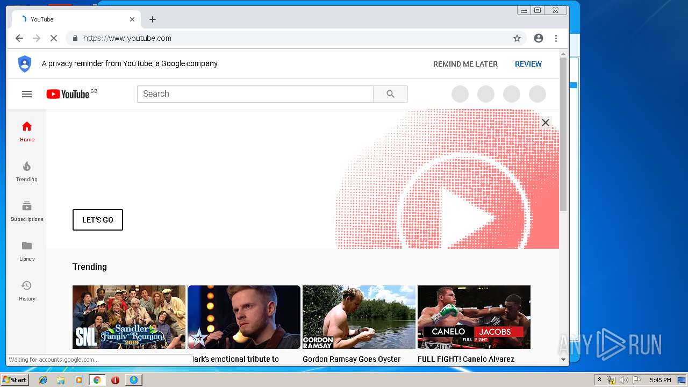Dismiss the promo banner with X
Screen dimensions: 688x387
[x=546, y=123]
